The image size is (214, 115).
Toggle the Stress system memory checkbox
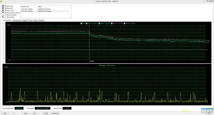[x=6, y=13]
